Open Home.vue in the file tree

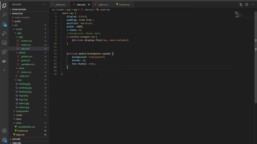pos(22,131)
